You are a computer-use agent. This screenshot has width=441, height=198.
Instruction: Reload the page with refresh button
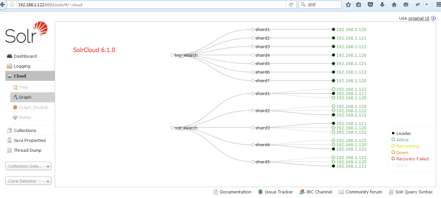pos(291,5)
